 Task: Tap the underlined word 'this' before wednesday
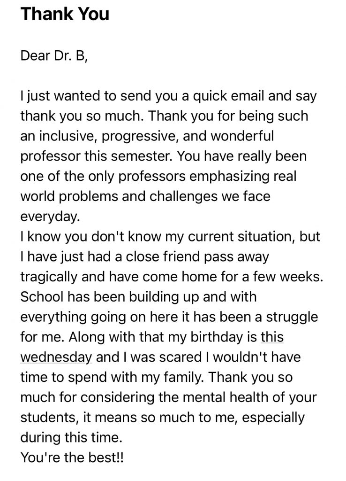272,337
